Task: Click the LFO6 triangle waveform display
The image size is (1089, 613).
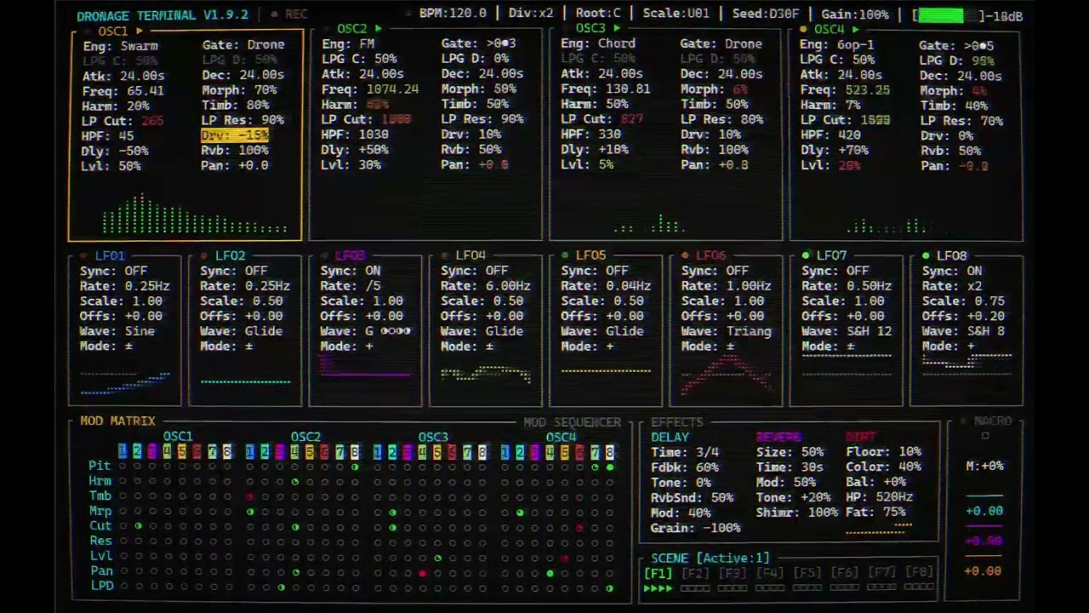Action: point(726,375)
